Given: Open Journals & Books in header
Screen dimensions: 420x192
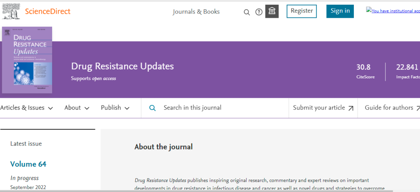Looking at the screenshot, I should [196, 12].
